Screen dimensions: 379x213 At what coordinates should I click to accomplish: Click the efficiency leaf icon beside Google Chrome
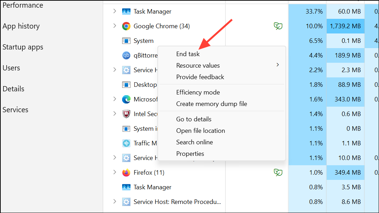[278, 26]
